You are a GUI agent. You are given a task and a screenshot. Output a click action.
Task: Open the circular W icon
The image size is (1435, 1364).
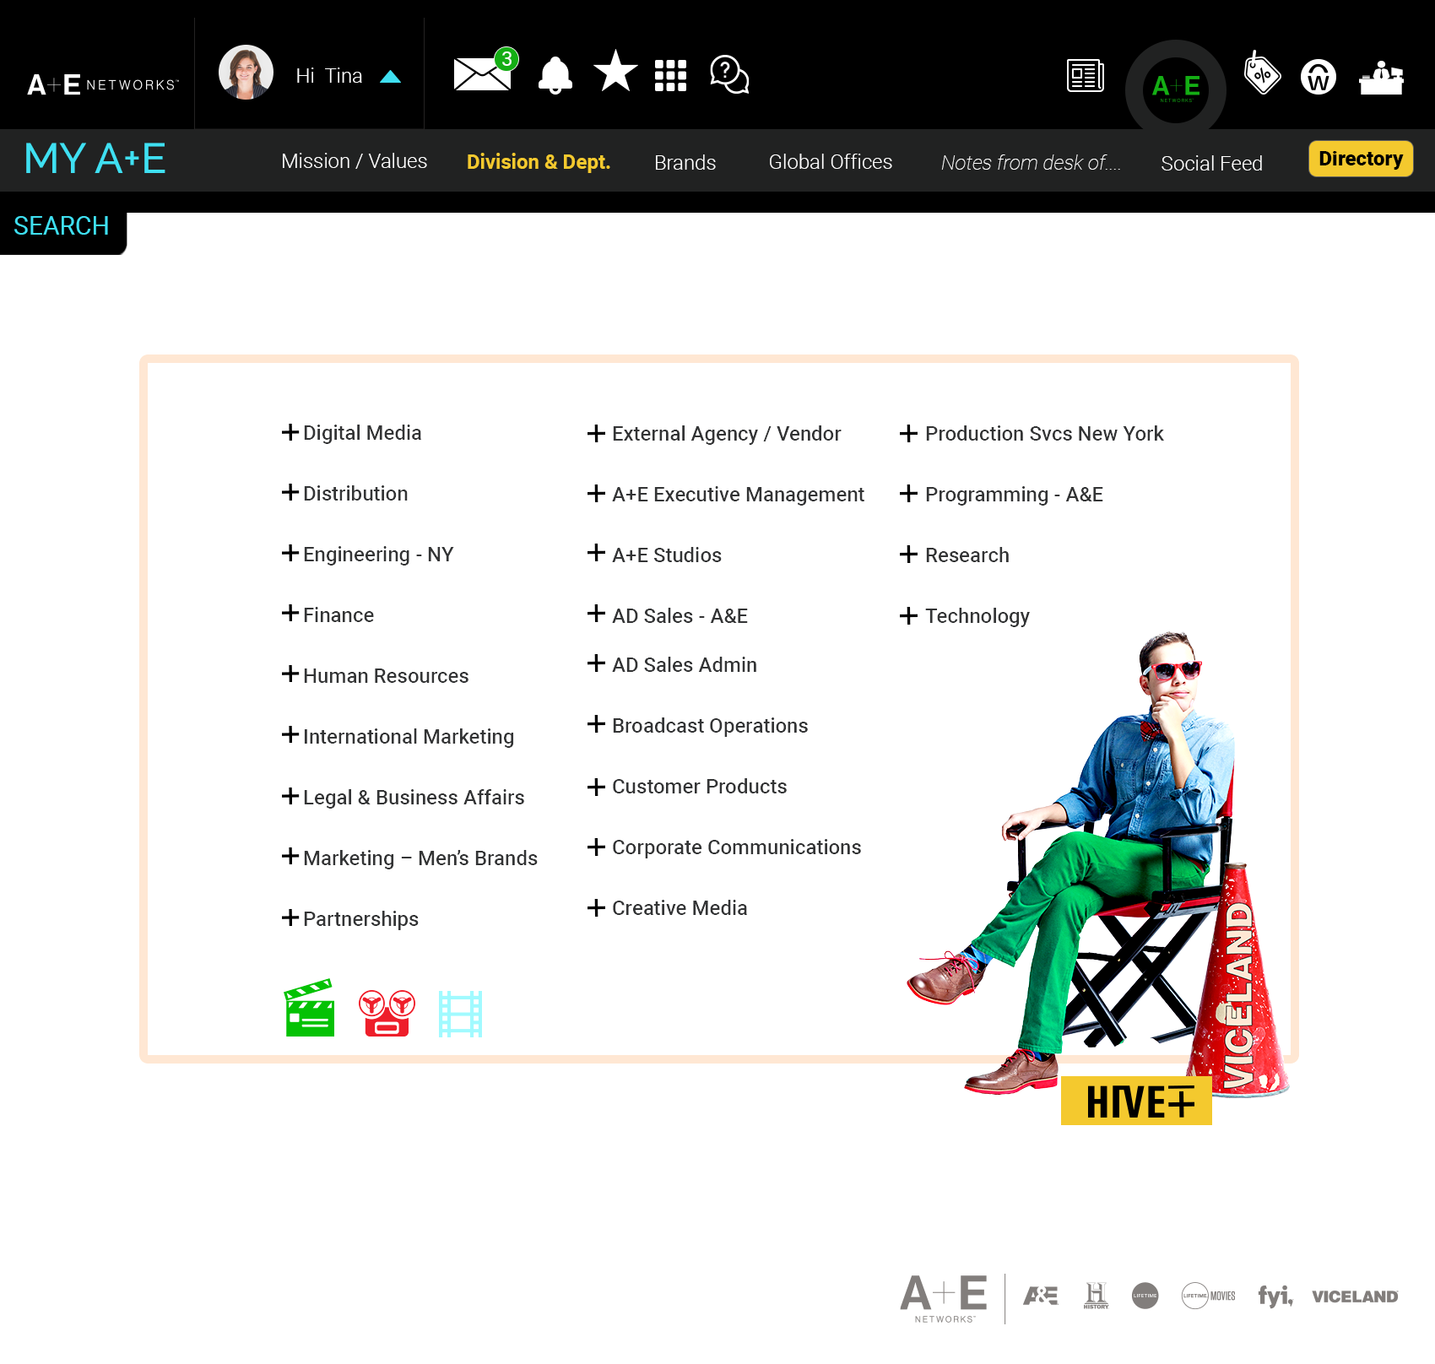(1319, 77)
